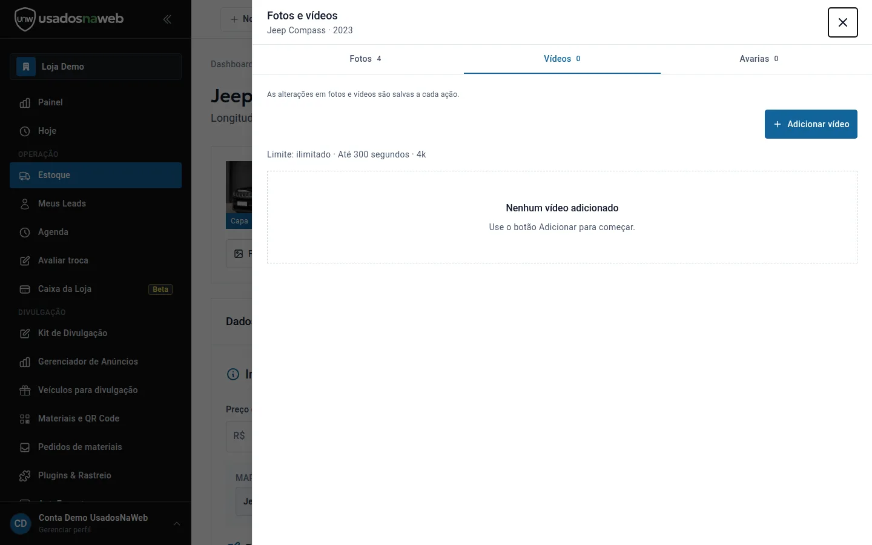Screen dimensions: 872x545
Task: Click Gerenciador de Anúncios chart icon
Action: pyautogui.click(x=25, y=362)
